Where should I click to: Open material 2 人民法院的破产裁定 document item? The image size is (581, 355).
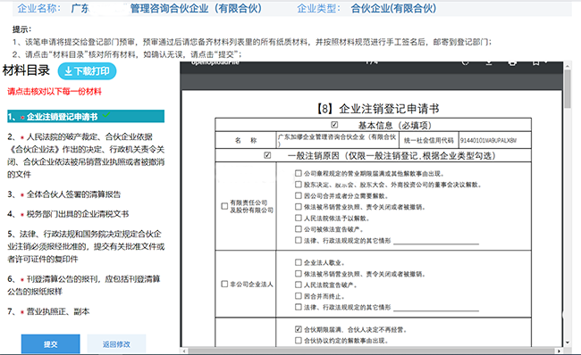(x=86, y=155)
